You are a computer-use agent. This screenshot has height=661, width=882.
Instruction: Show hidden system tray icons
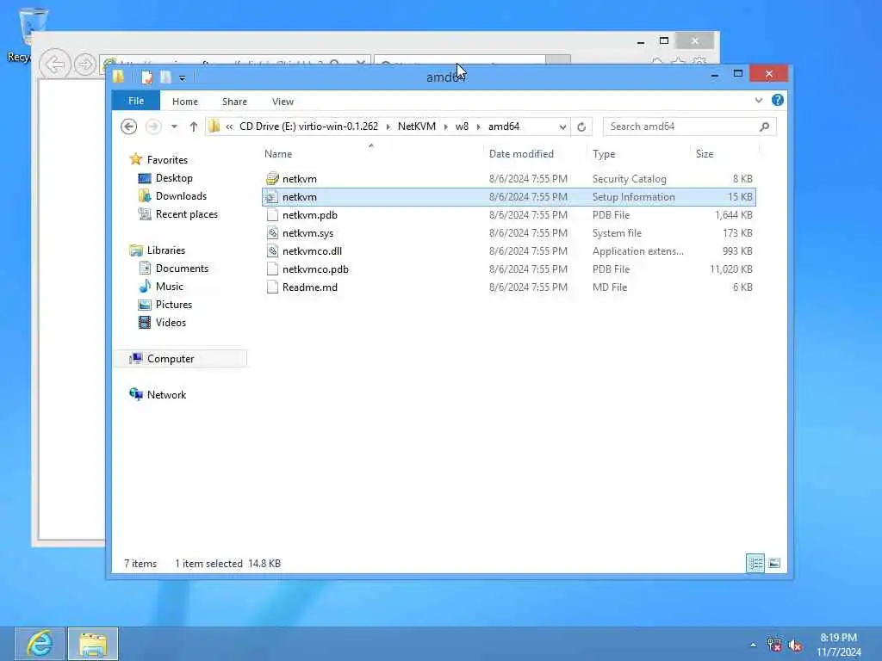(753, 645)
